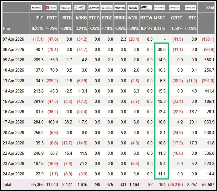Click the 0.14% MSBT fee cell
217x191 pixels.
pyautogui.click(x=159, y=28)
